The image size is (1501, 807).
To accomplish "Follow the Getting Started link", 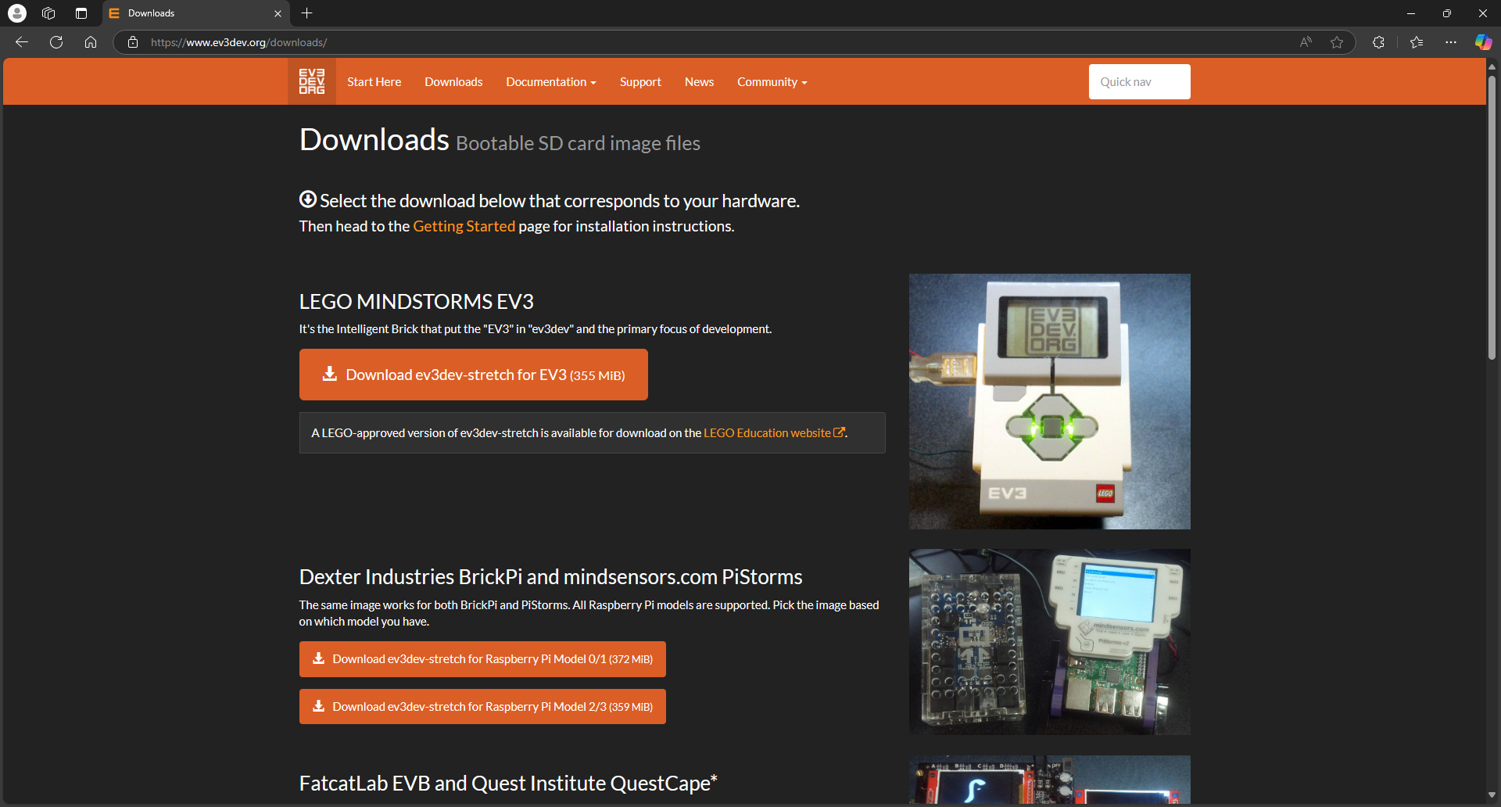I will tap(464, 226).
